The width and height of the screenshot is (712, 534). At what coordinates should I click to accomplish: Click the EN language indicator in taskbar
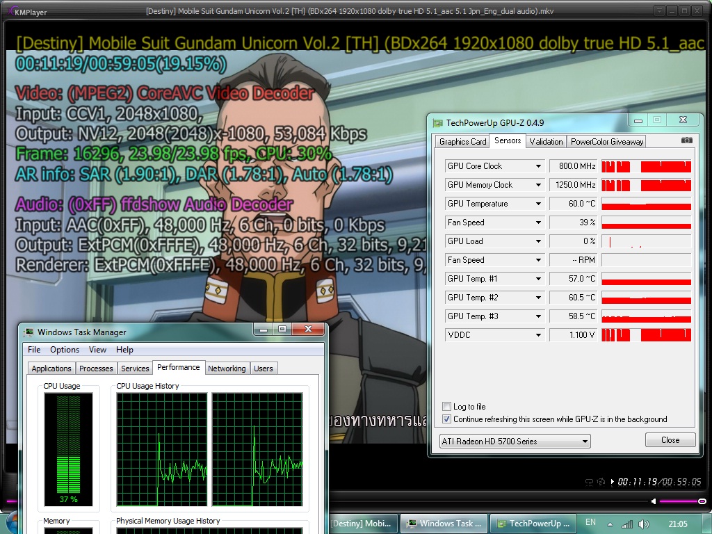tap(591, 522)
